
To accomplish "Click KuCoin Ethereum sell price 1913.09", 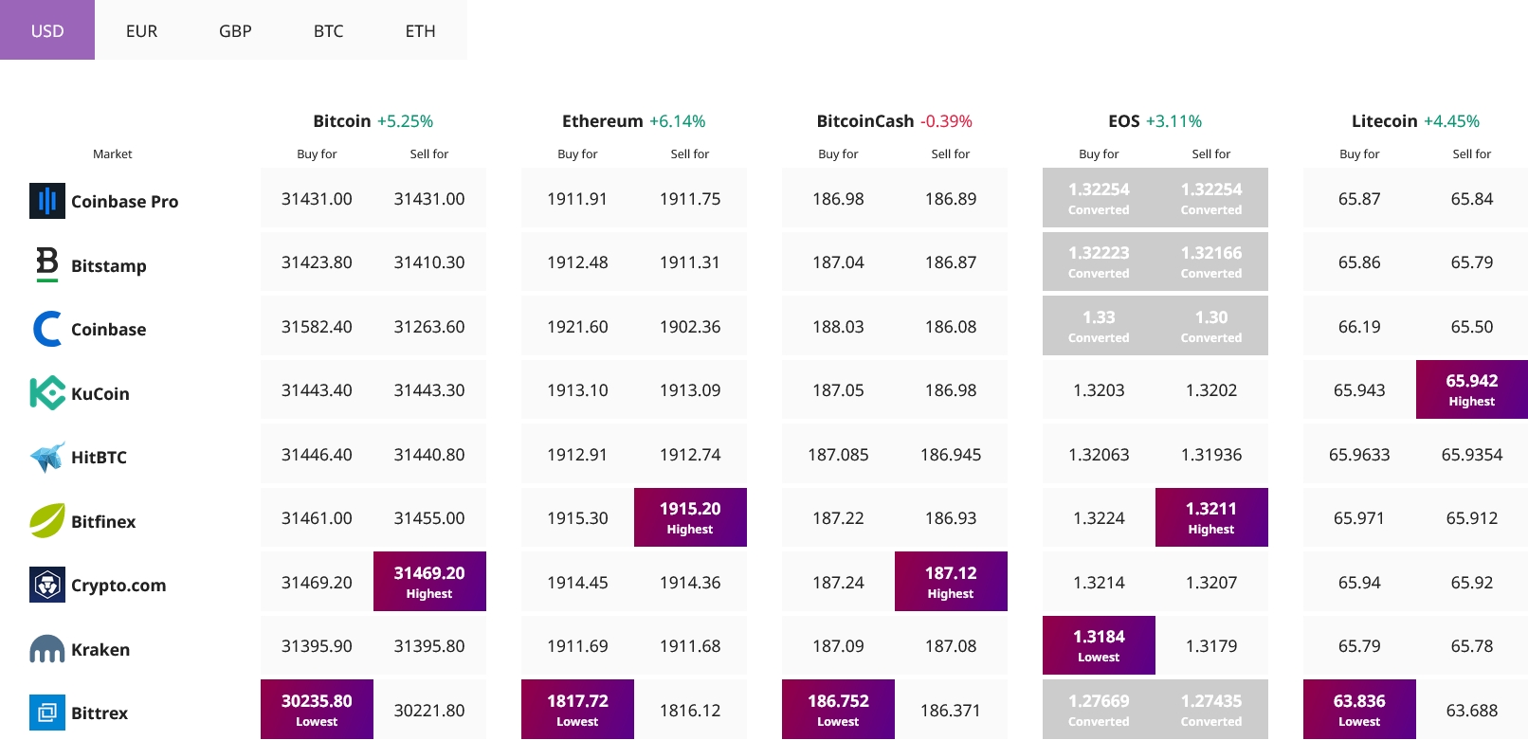I will coord(690,389).
